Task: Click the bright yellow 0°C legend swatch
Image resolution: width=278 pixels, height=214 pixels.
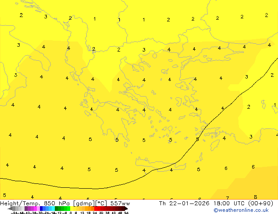Action: (71, 208)
